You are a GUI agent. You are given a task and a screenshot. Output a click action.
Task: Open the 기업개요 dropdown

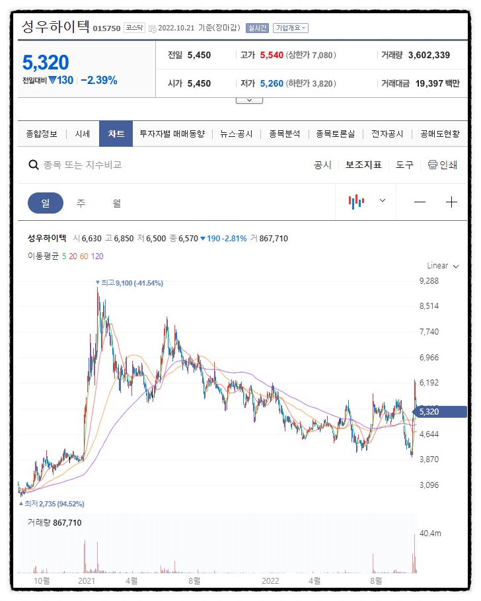click(x=291, y=28)
